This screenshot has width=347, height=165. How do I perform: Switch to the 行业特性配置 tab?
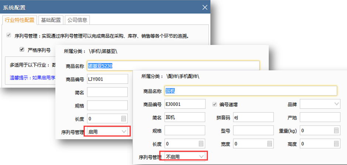click(x=20, y=20)
